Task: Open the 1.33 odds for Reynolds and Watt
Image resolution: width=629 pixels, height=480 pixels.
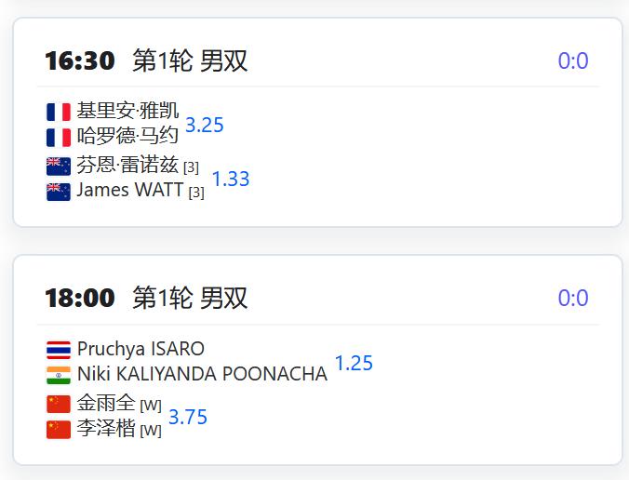Action: [231, 179]
